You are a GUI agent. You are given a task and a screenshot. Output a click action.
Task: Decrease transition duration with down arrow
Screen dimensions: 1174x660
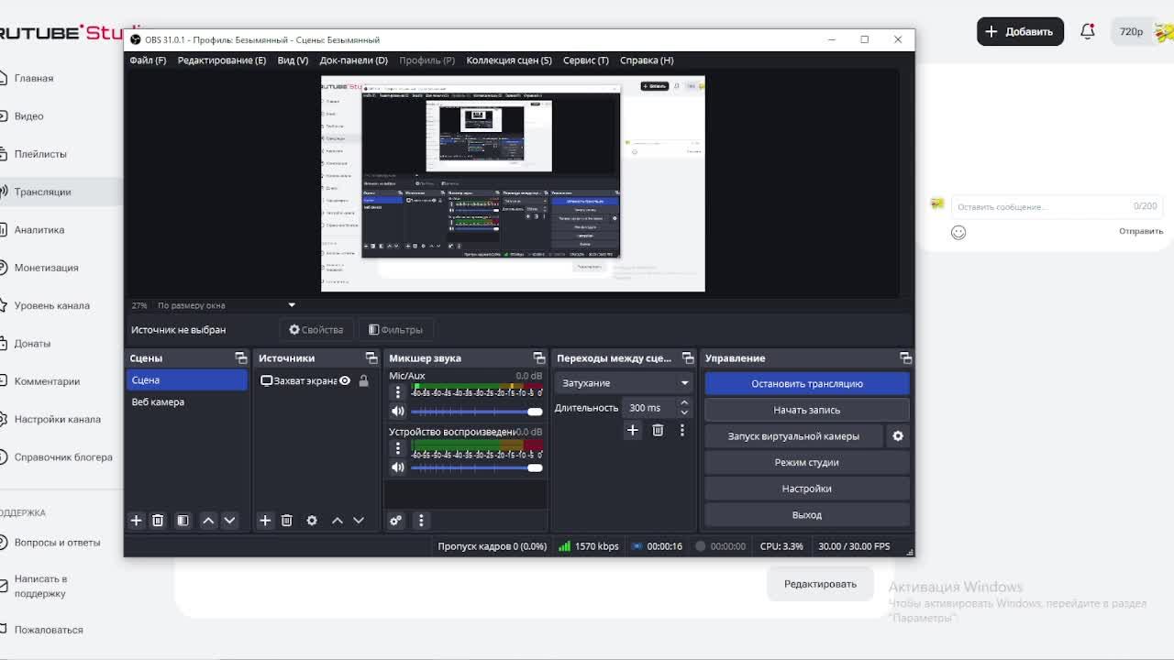683,412
